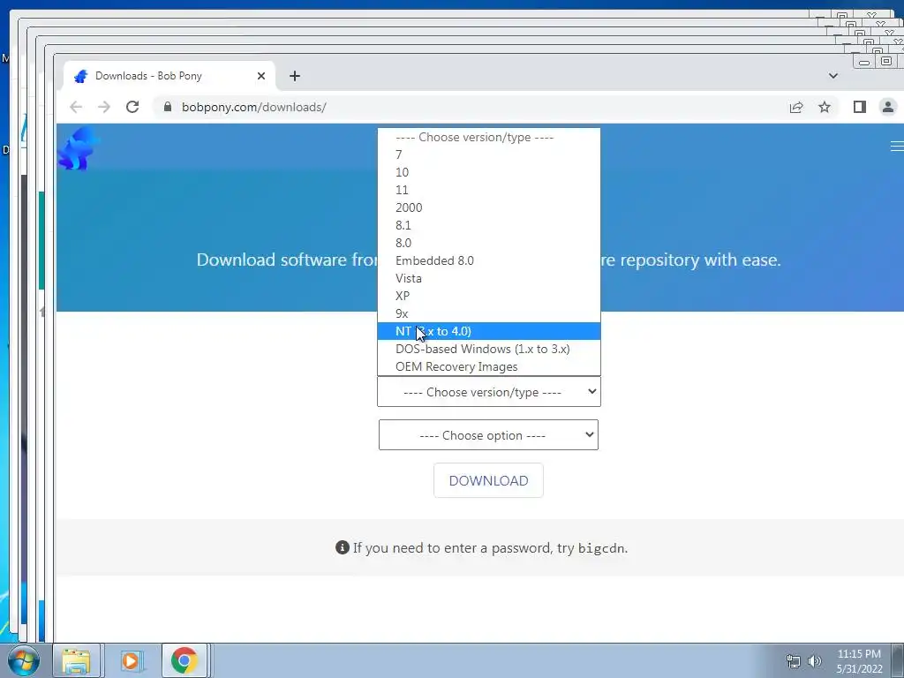The height and width of the screenshot is (678, 904).
Task: Expand the tab search chevron
Action: pos(833,76)
